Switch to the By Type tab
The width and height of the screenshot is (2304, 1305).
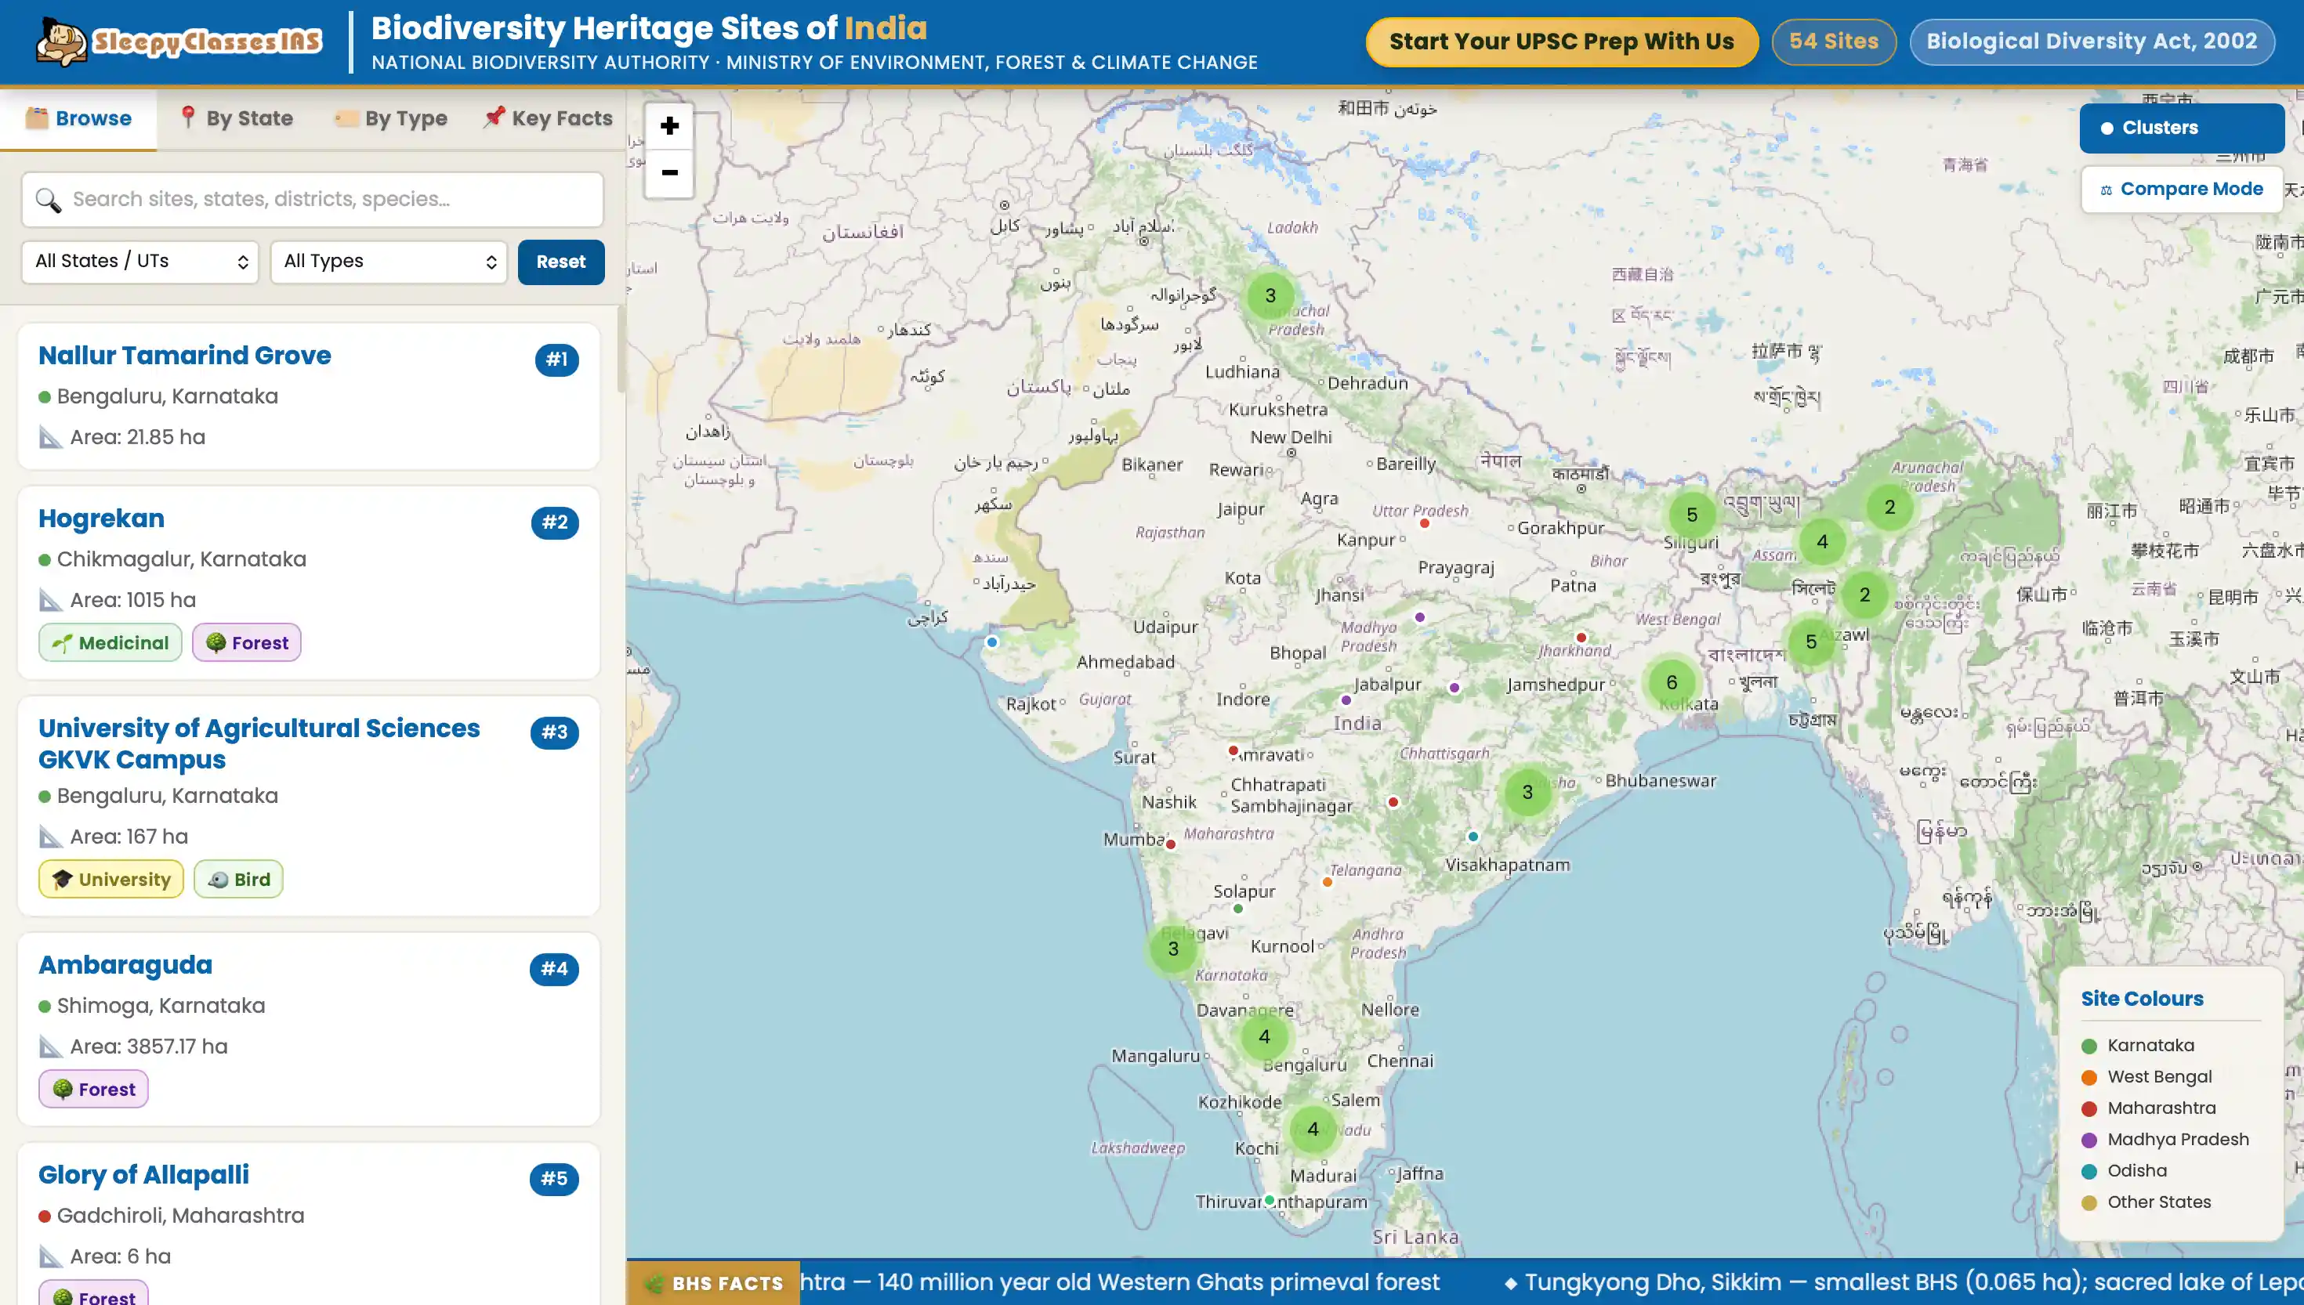390,119
